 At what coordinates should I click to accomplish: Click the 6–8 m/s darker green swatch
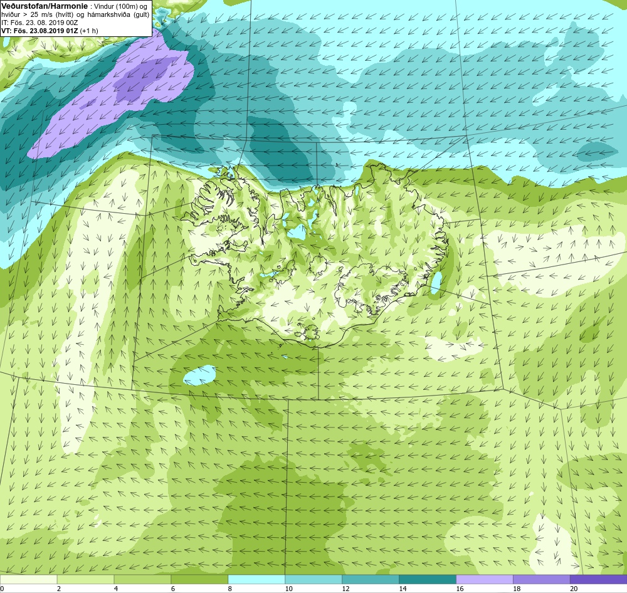coord(199,579)
